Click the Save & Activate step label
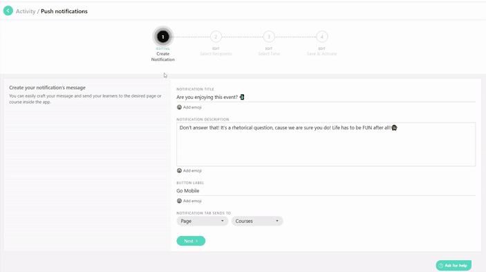Viewport: 486px width, 272px height. pos(321,54)
